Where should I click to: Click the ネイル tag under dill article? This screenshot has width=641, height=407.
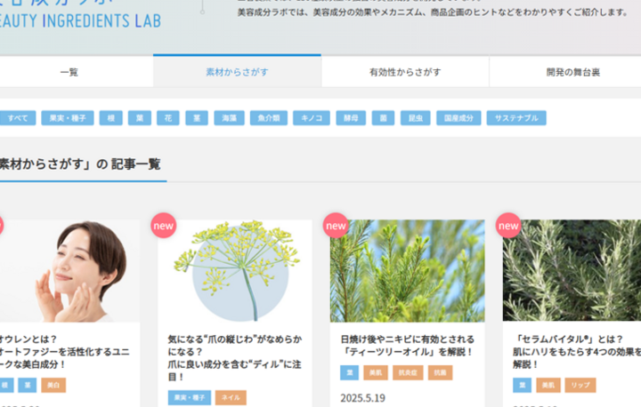230,397
